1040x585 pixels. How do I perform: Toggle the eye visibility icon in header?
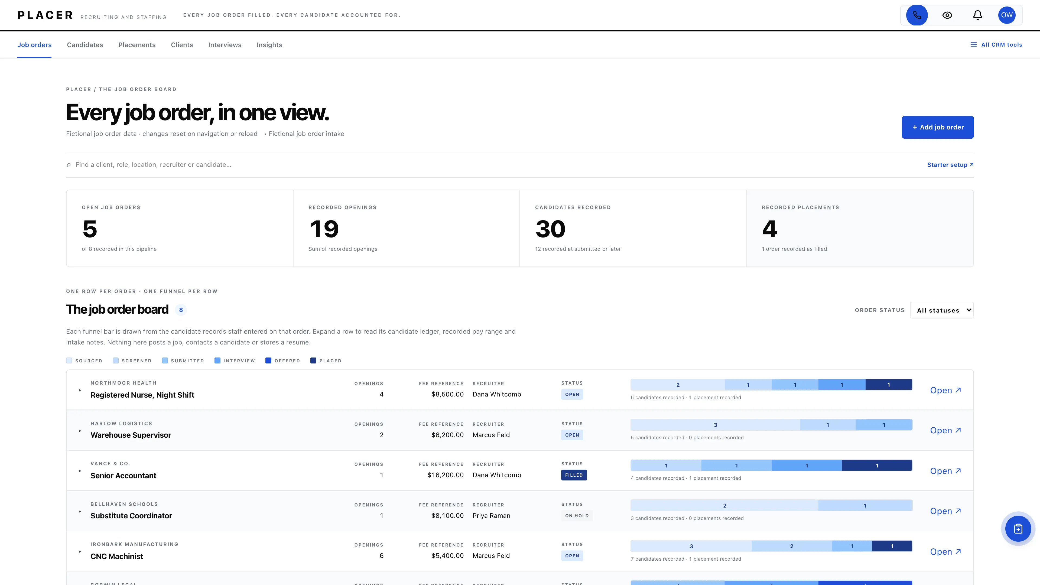tap(947, 15)
